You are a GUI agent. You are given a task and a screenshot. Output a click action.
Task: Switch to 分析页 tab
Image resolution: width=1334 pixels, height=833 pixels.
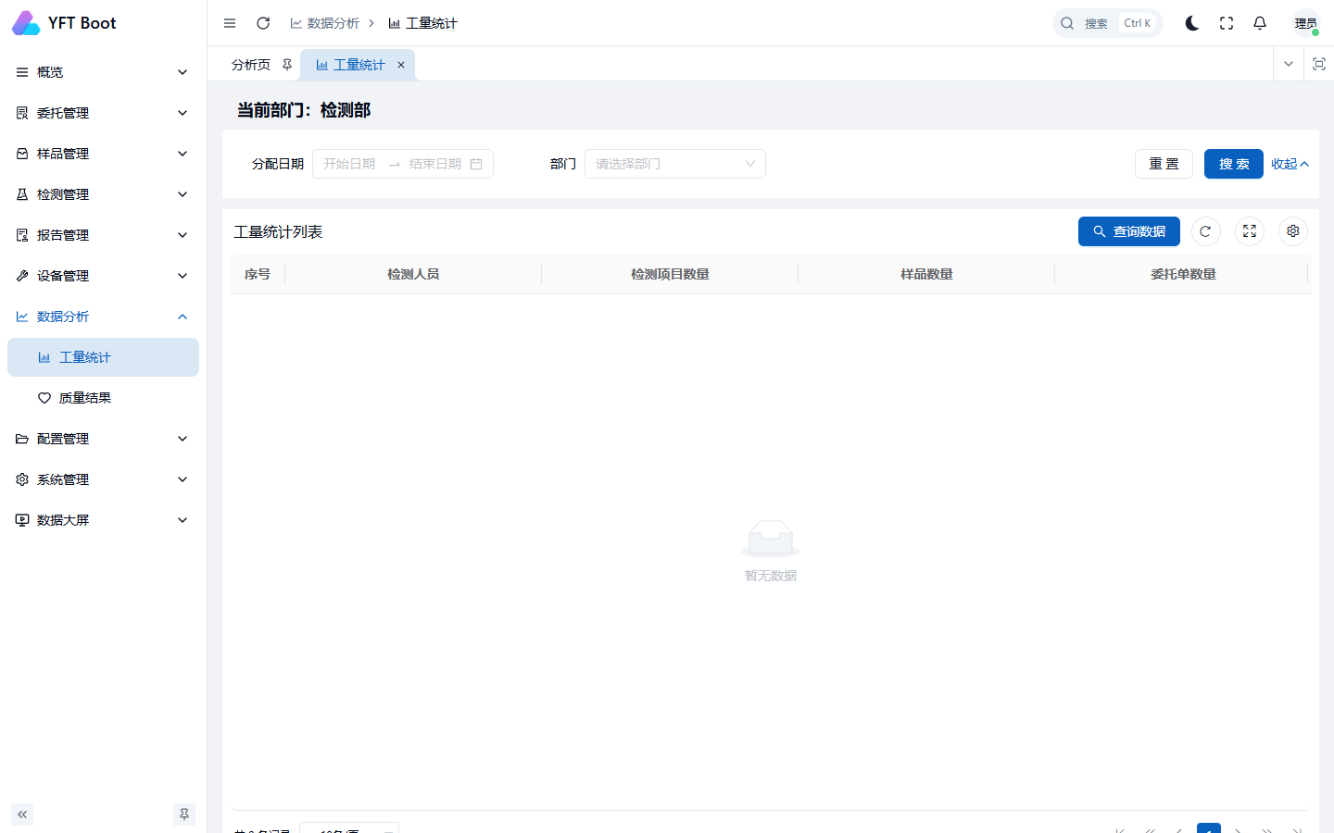(x=251, y=65)
